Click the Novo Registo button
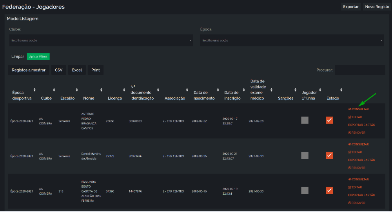Viewport: 392px width, 212px height. tap(377, 7)
